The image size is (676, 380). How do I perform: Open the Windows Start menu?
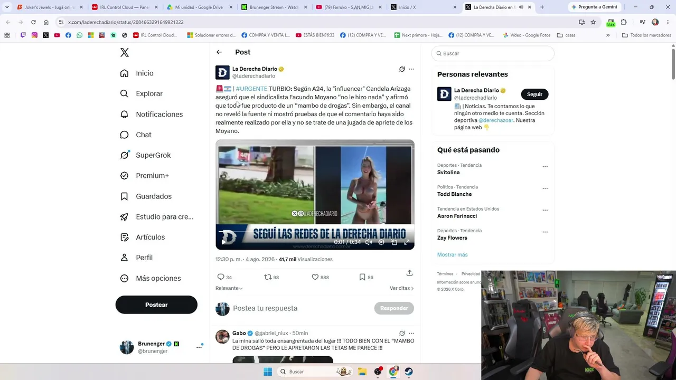(268, 372)
